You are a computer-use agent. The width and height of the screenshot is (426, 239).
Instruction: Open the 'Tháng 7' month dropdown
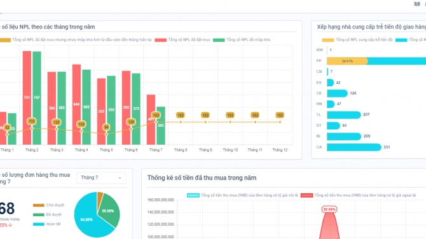pyautogui.click(x=101, y=178)
